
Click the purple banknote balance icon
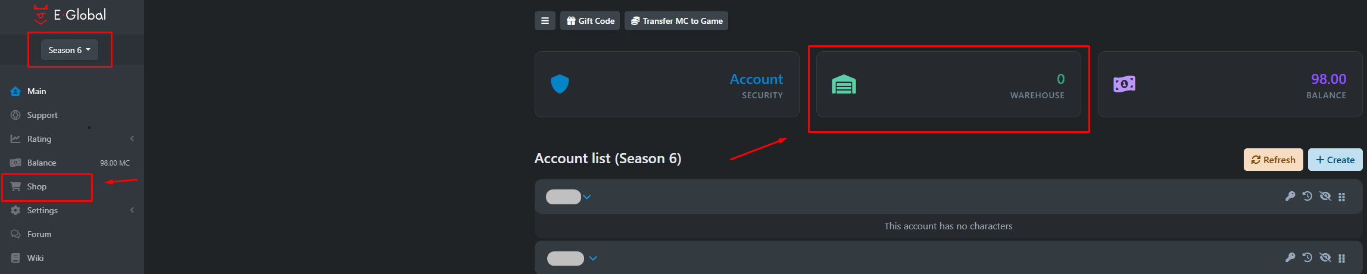(x=1124, y=85)
